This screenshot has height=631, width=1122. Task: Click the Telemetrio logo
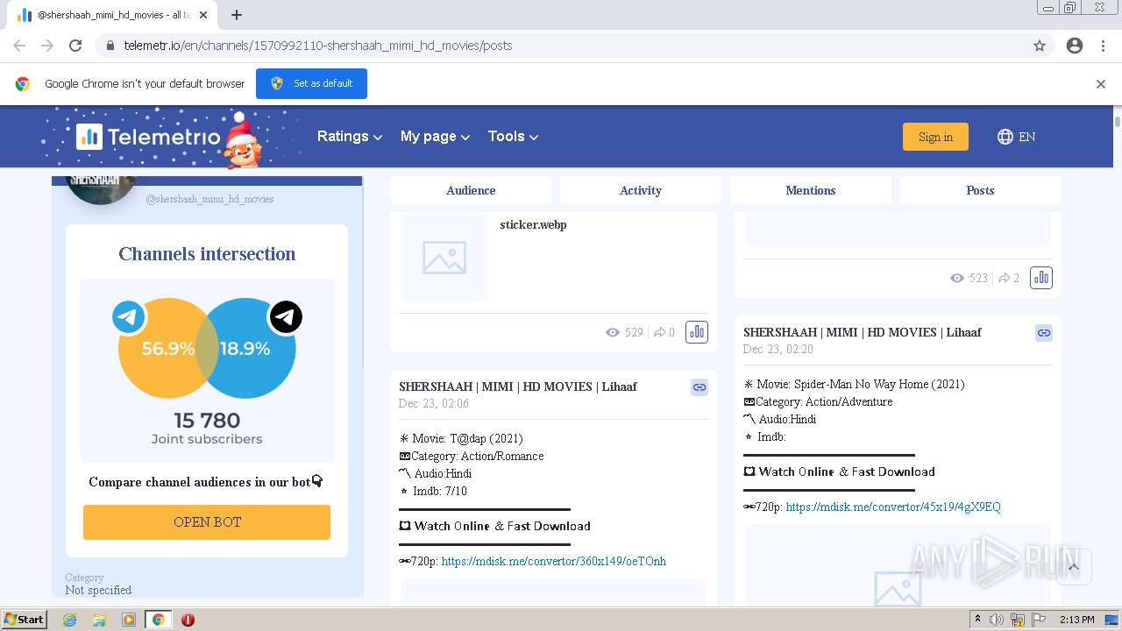[148, 137]
